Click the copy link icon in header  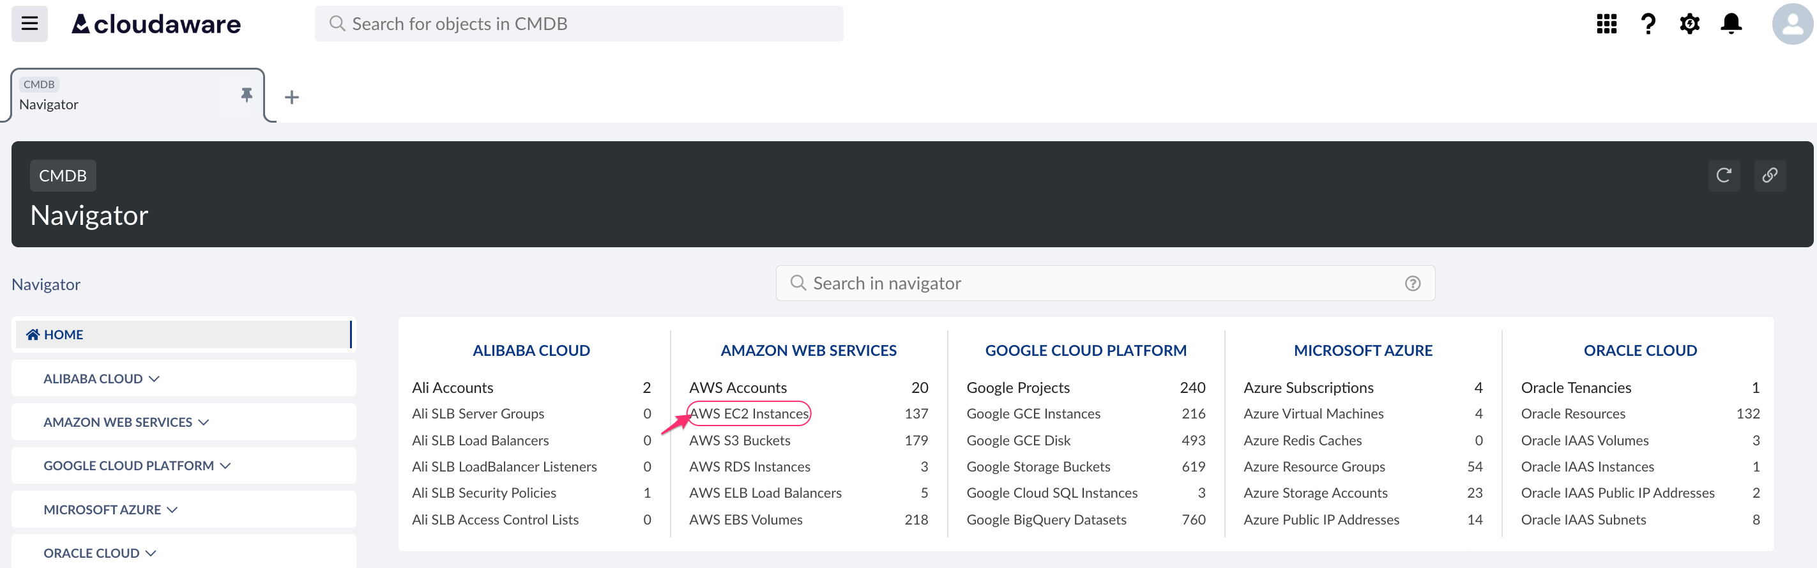(1769, 175)
